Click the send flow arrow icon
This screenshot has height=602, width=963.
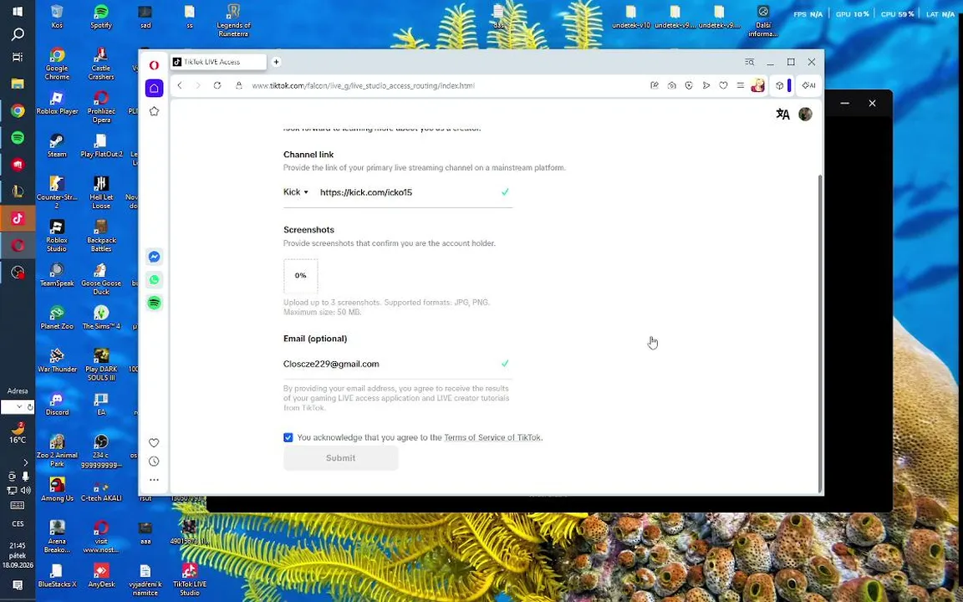[706, 85]
